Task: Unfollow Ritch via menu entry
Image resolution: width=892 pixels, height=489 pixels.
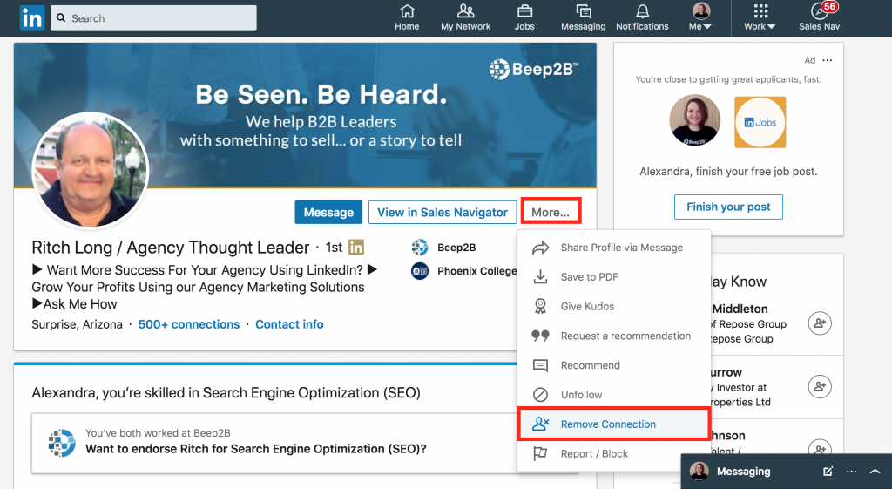Action: [x=614, y=395]
